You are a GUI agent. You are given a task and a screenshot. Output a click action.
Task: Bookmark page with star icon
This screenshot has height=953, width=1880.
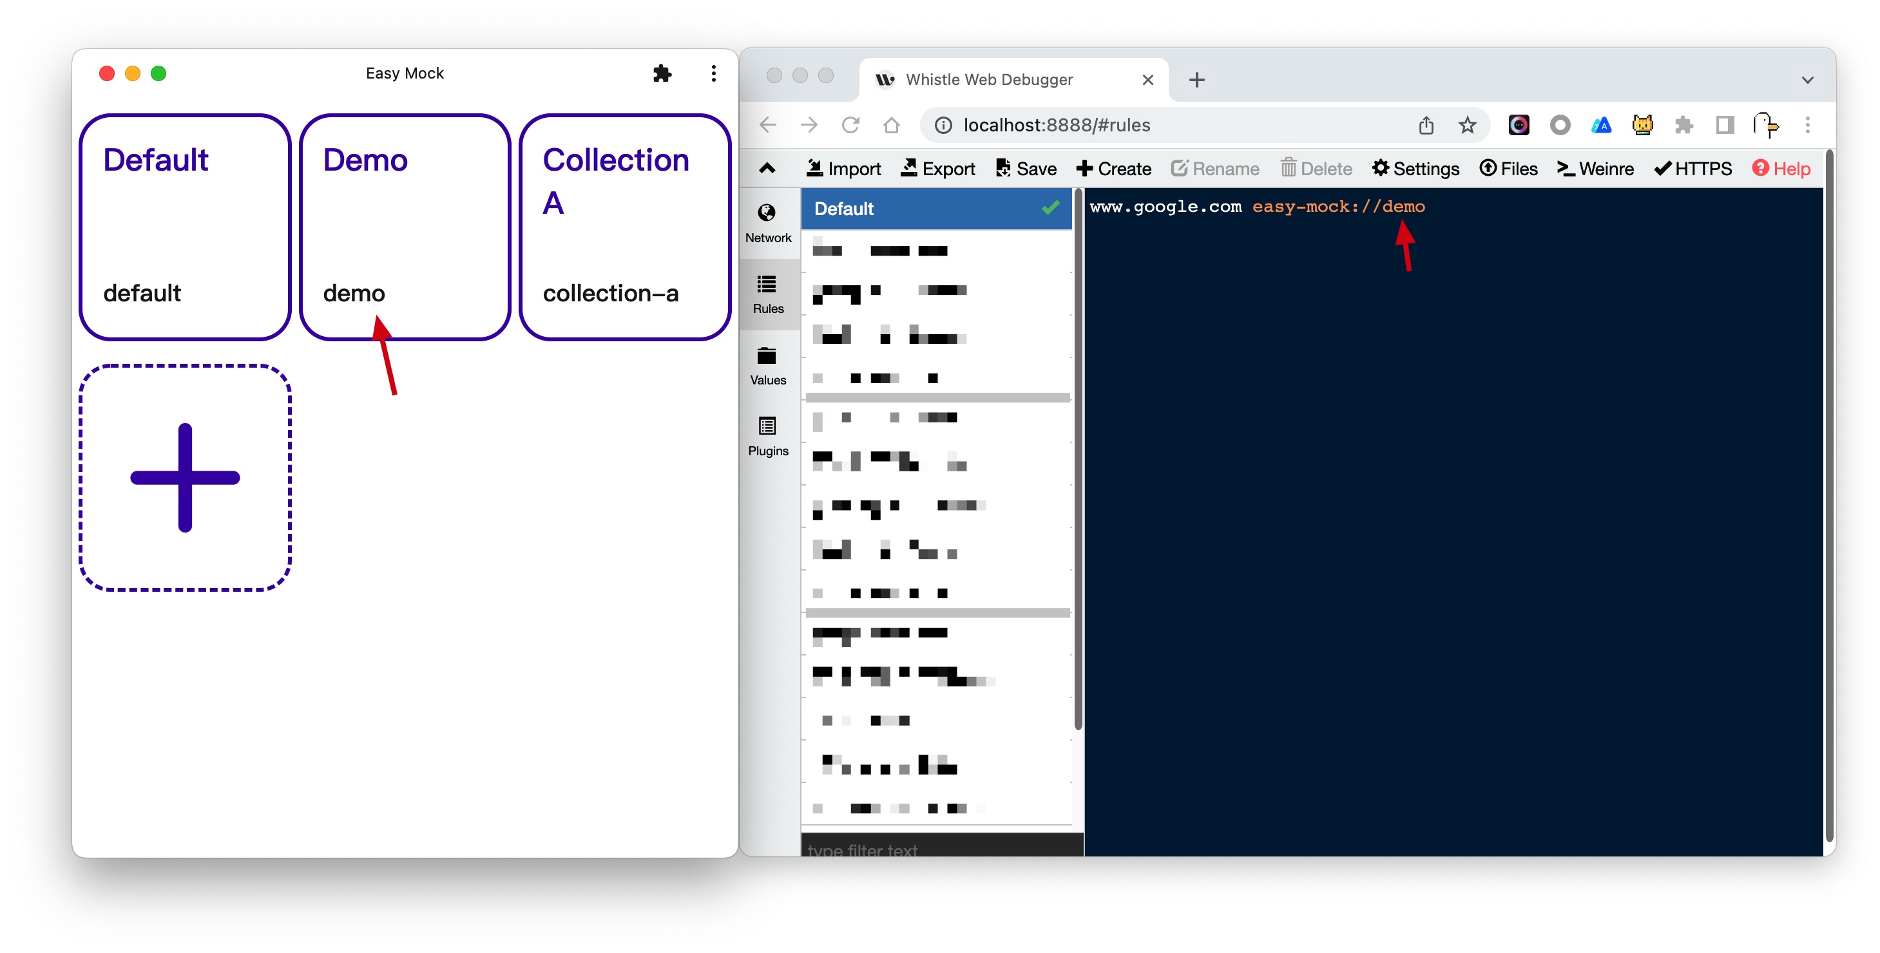point(1466,125)
